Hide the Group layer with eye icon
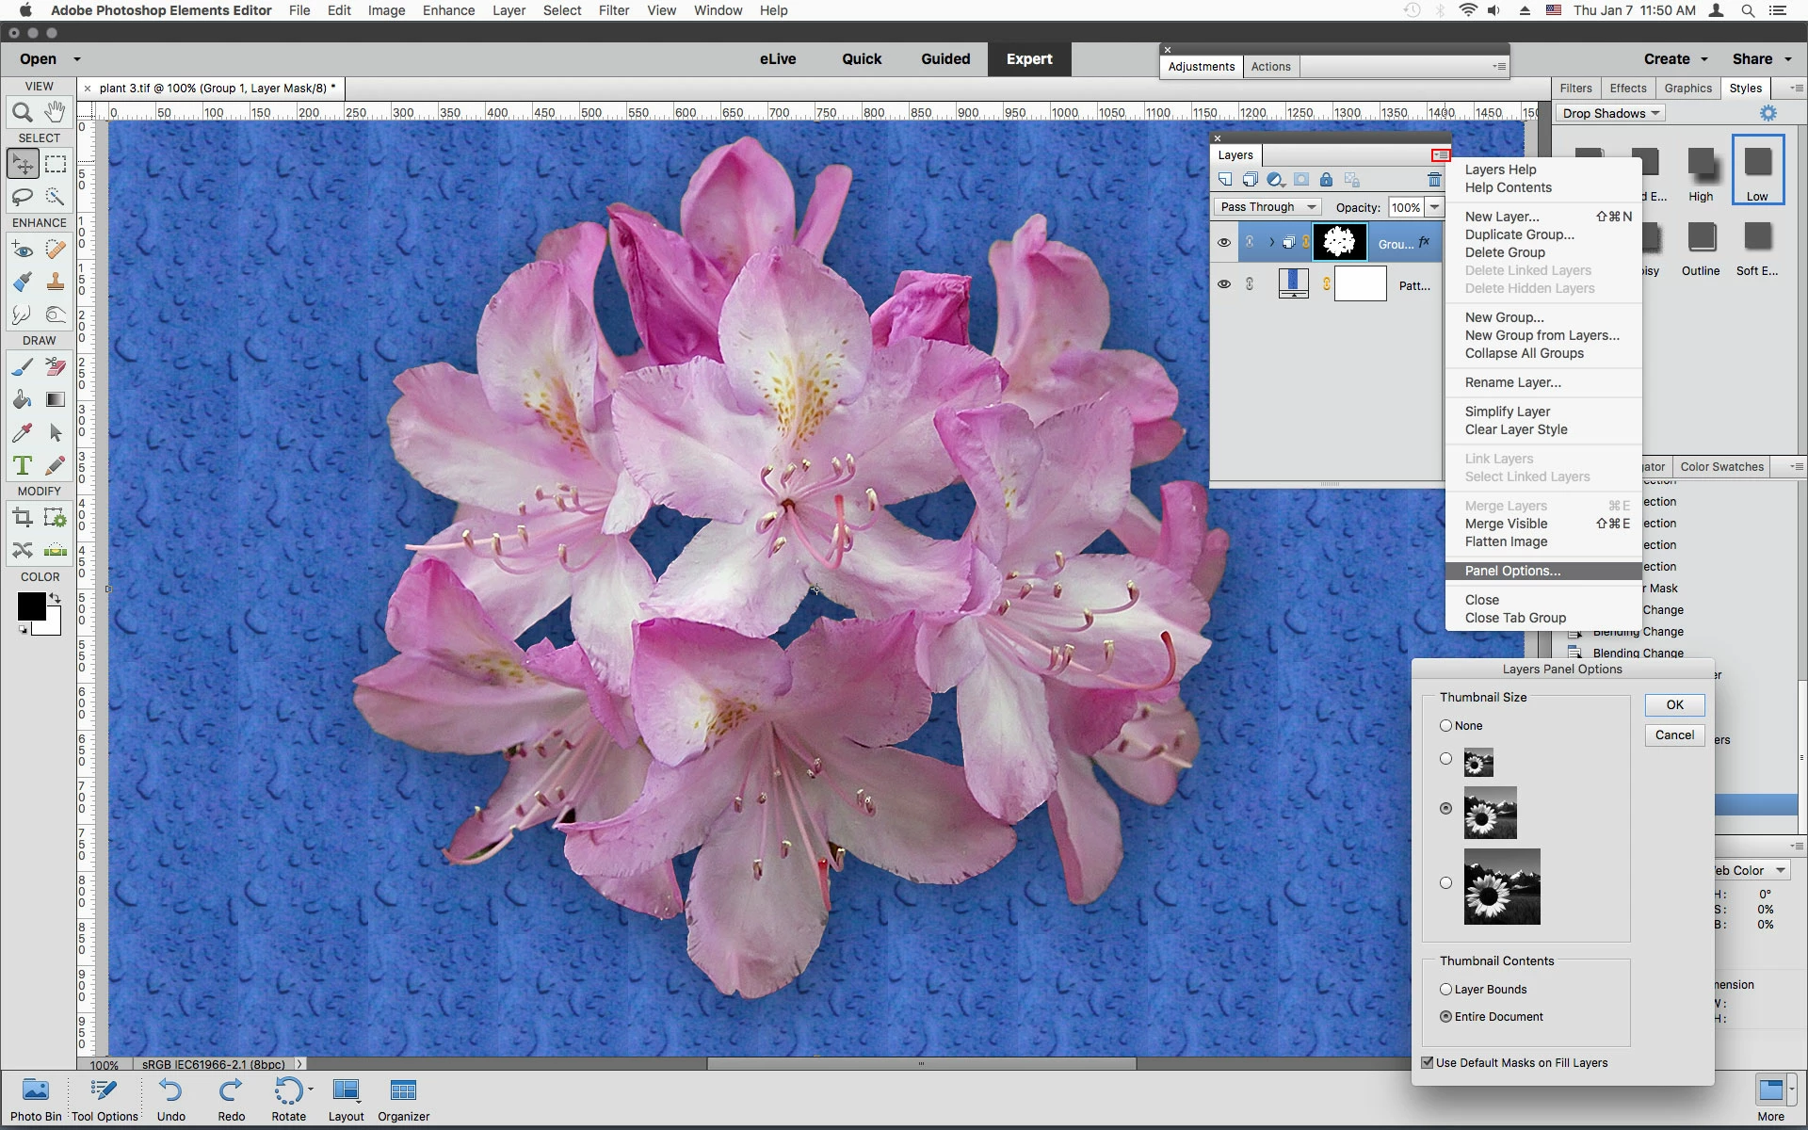Viewport: 1808px width, 1130px height. tap(1223, 243)
